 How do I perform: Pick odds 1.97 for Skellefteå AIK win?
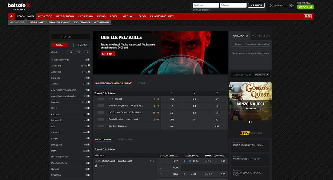[169, 161]
